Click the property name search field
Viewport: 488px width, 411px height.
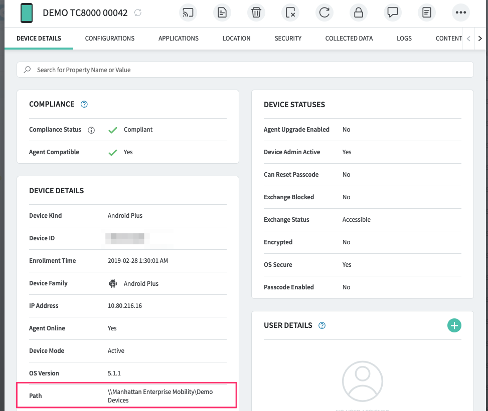[x=245, y=70]
